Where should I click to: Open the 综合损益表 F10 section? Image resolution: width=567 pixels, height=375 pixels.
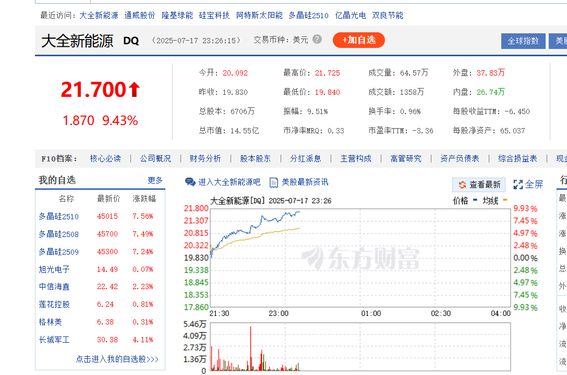pyautogui.click(x=517, y=159)
